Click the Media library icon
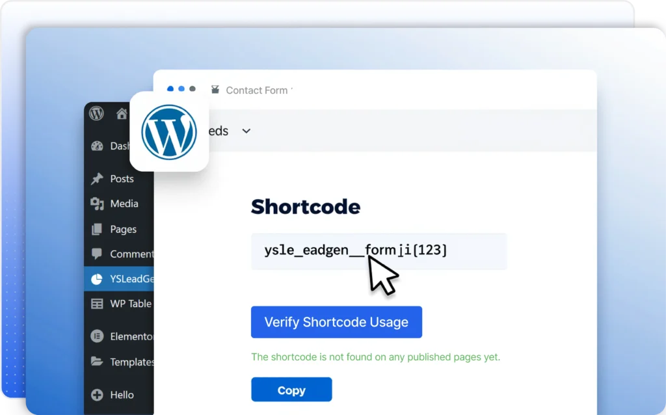 97,204
